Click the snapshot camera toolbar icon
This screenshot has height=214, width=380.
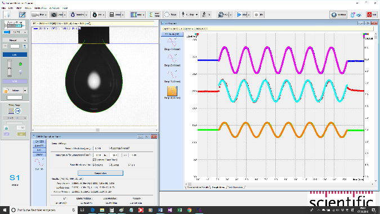click(54, 15)
